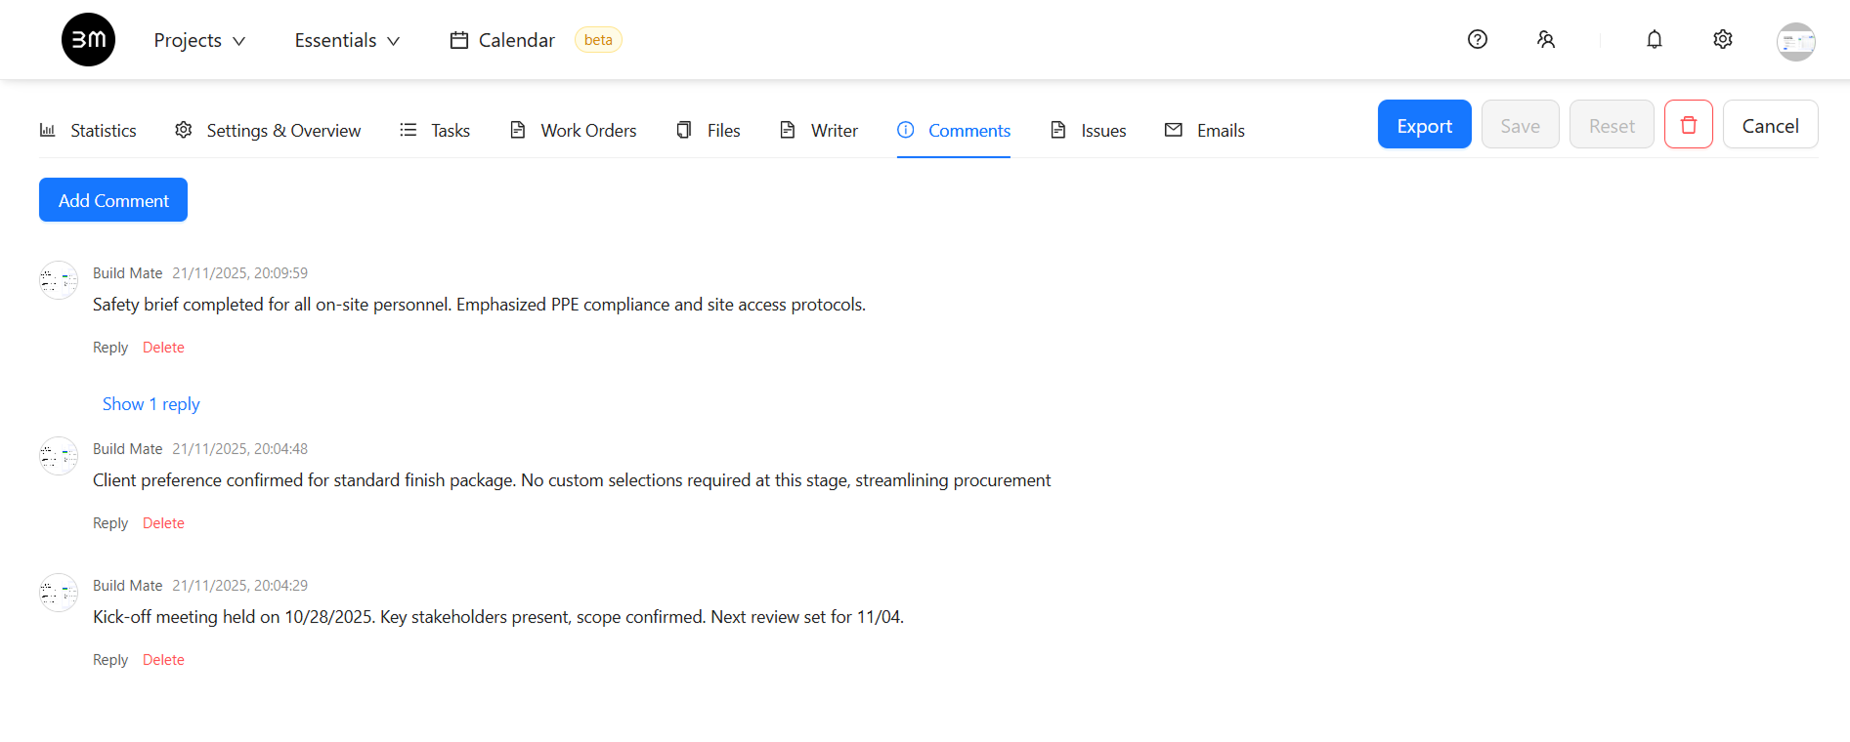
Task: Expand the Projects dropdown menu
Action: click(199, 40)
